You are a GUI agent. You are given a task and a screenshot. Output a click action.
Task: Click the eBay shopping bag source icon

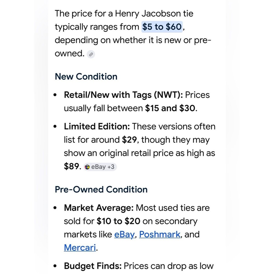pos(87,167)
